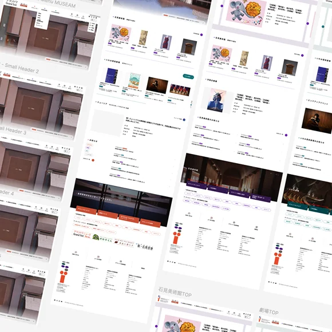This screenshot has width=332, height=332.
Task: Click the purple previous-slide dot left of the top elephant hero
Action: 222,6
